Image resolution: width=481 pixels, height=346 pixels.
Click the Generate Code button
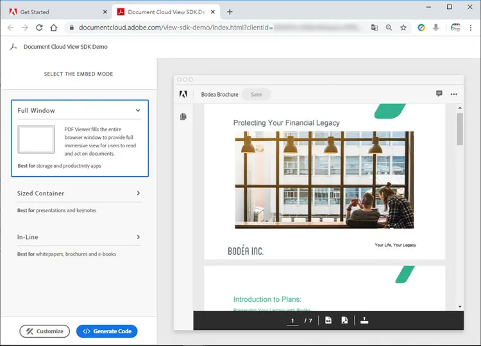pyautogui.click(x=106, y=331)
